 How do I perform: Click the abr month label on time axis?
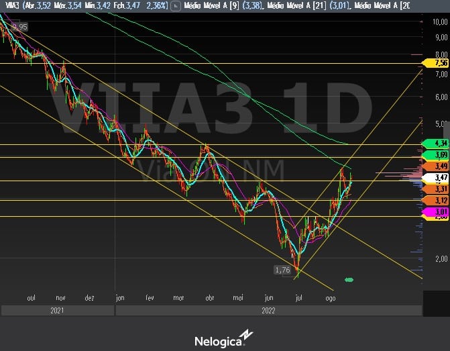tap(209, 297)
